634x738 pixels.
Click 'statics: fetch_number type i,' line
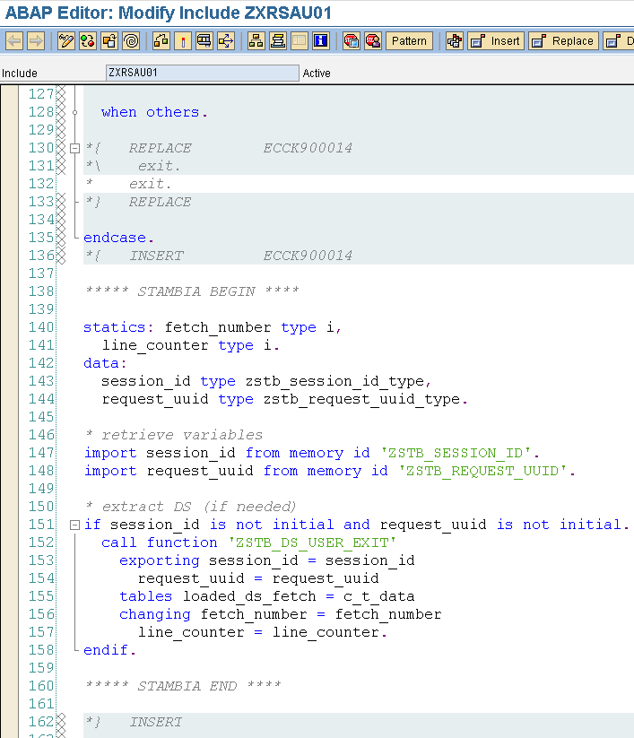tap(213, 327)
